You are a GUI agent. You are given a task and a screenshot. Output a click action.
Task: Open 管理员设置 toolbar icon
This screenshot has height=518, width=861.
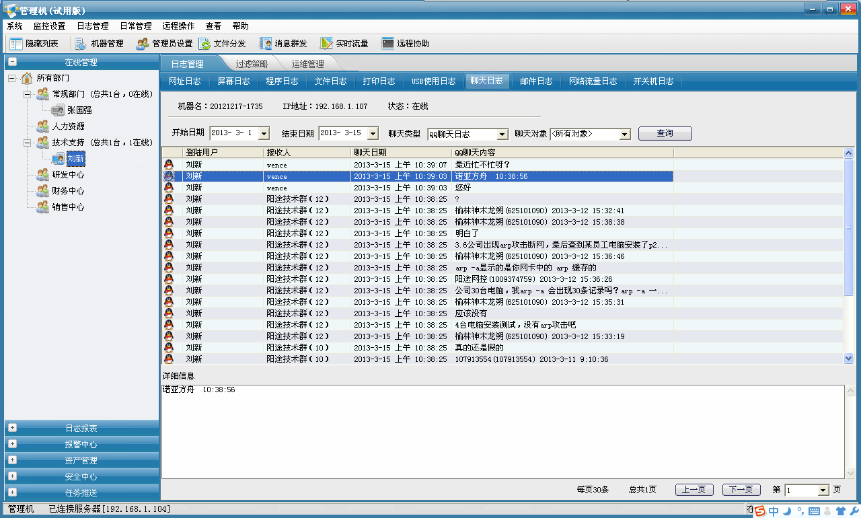point(143,44)
